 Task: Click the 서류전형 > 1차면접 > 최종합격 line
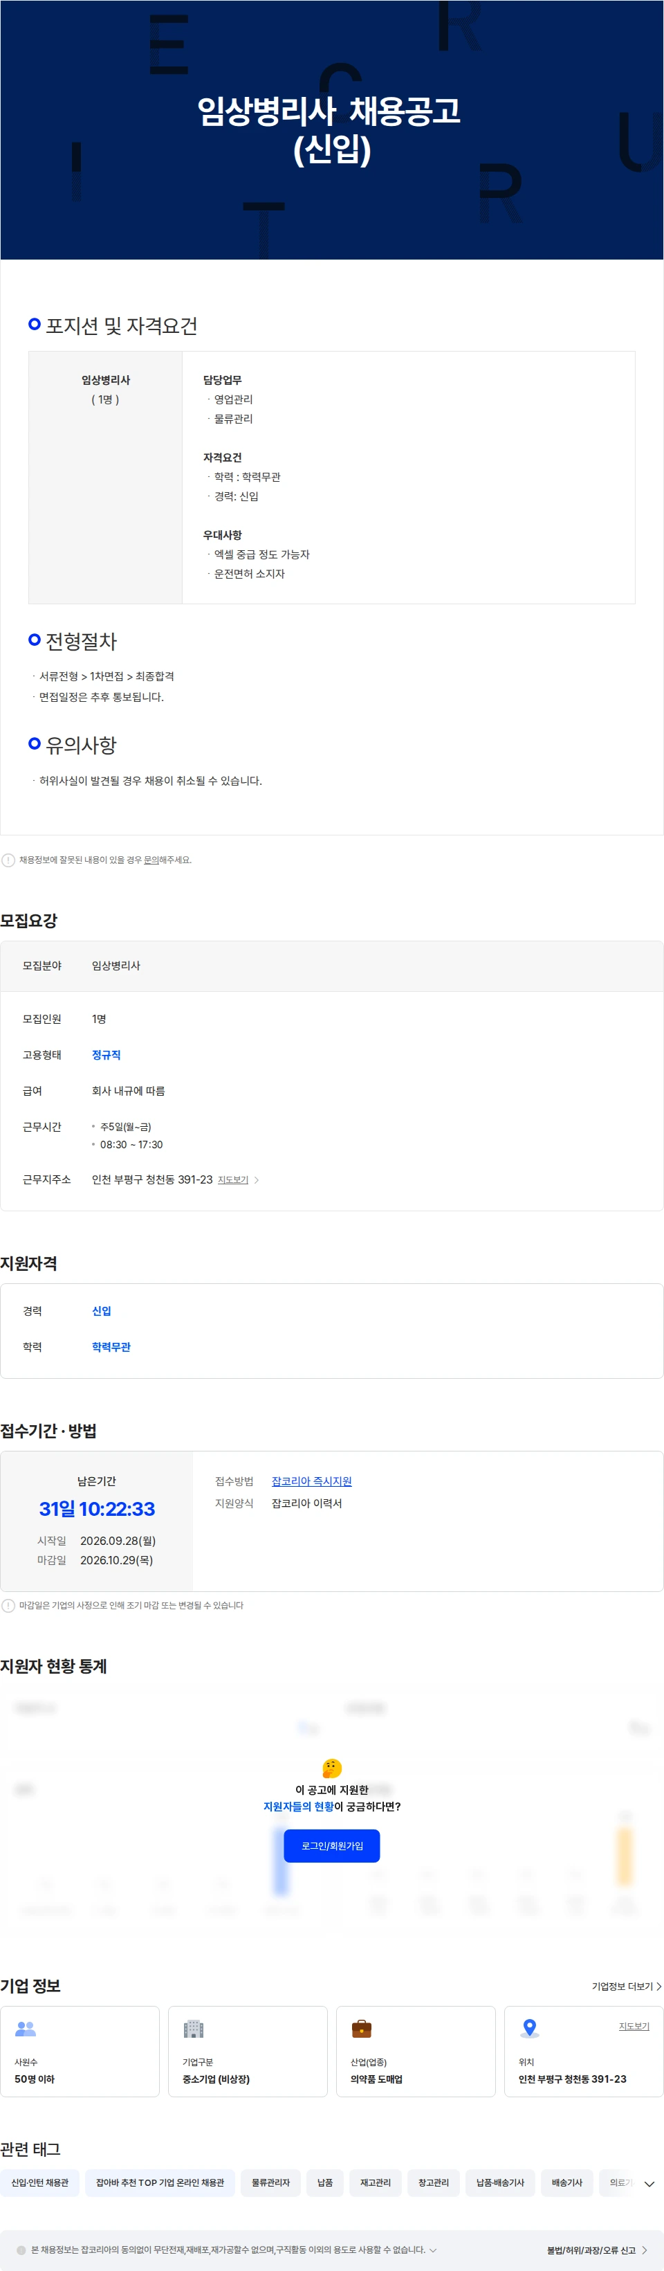(x=107, y=676)
